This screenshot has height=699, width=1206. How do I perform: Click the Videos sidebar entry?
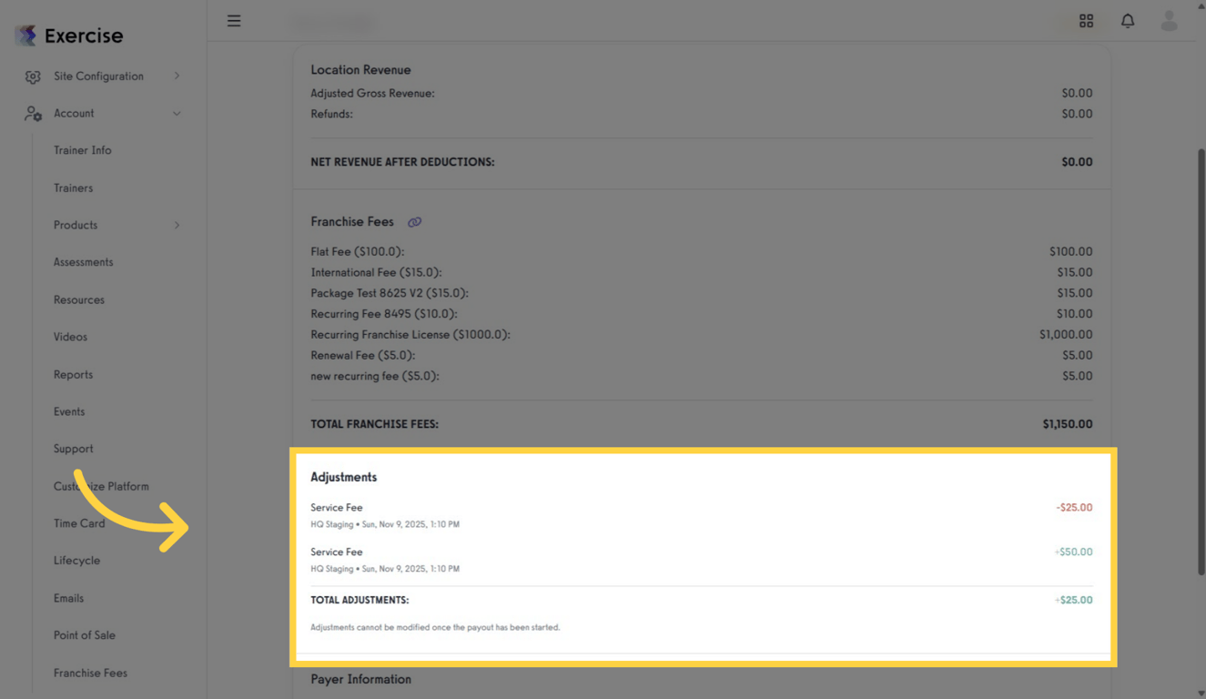[x=70, y=337]
